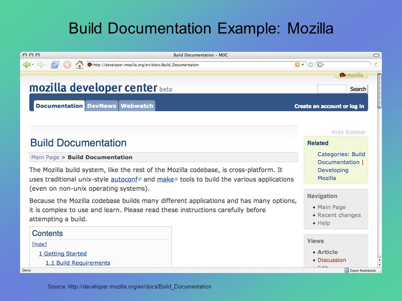Viewport: 402px width, 301px height.
Task: Select the Documentation tab
Action: (59, 106)
